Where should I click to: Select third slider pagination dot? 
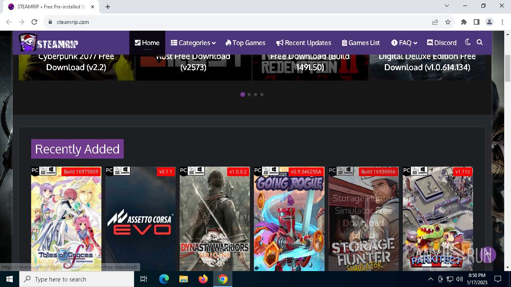(x=255, y=94)
